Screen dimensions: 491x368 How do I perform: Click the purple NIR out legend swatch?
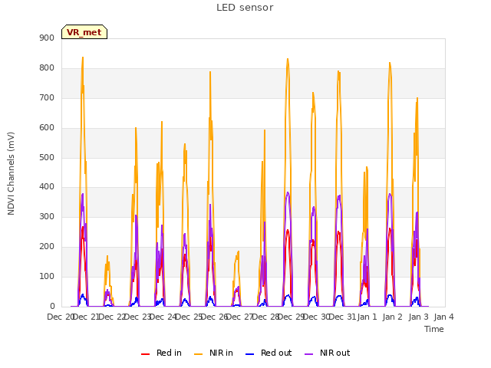coord(308,354)
